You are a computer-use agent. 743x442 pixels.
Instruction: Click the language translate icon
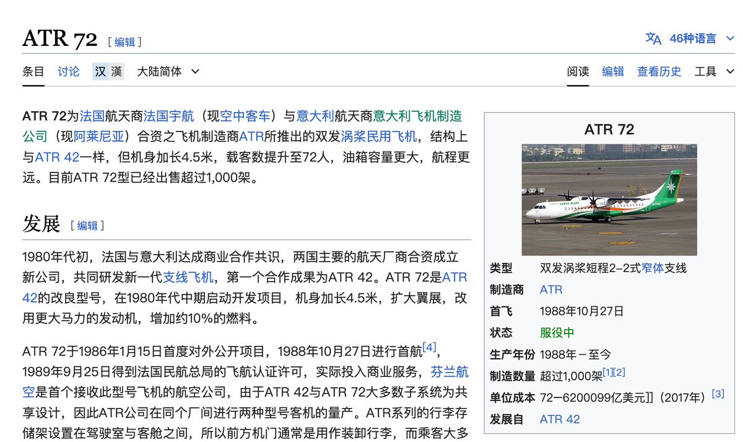653,38
